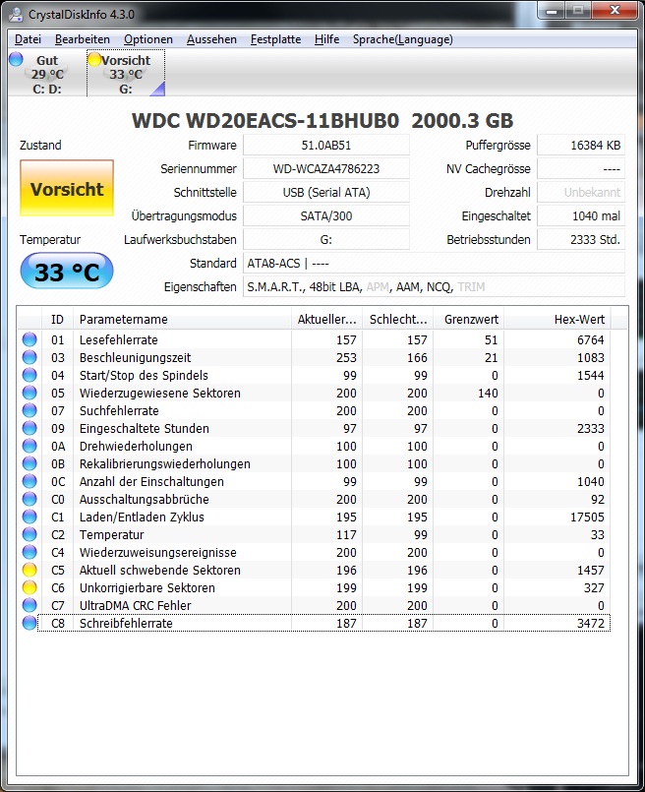The width and height of the screenshot is (645, 792).
Task: Click the Standard field ATA8-ACS
Action: [x=434, y=263]
